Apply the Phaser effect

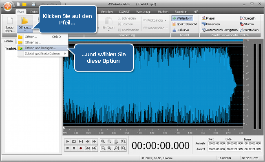tap(208, 18)
